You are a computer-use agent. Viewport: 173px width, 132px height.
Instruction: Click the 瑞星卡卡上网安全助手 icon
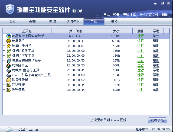(9, 36)
